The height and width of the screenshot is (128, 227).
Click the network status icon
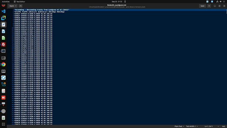pyautogui.click(x=217, y=2)
